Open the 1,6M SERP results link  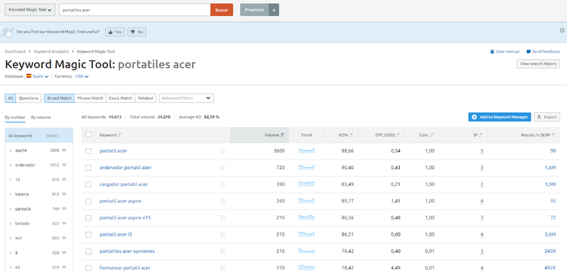coord(550,168)
